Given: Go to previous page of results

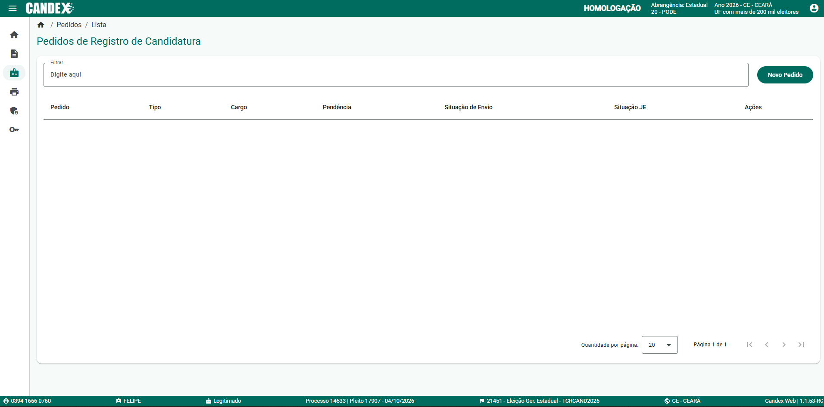Looking at the screenshot, I should coord(767,345).
